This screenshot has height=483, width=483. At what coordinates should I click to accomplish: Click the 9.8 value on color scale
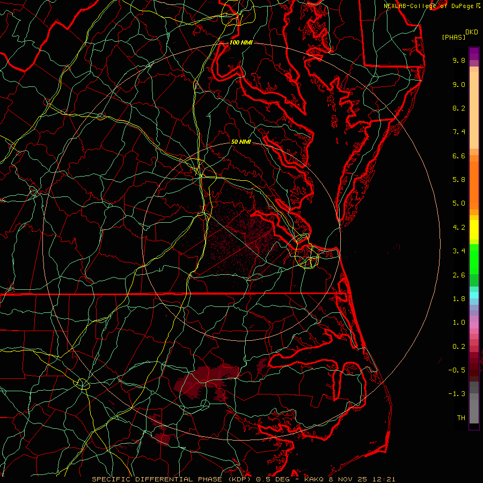[x=459, y=60]
